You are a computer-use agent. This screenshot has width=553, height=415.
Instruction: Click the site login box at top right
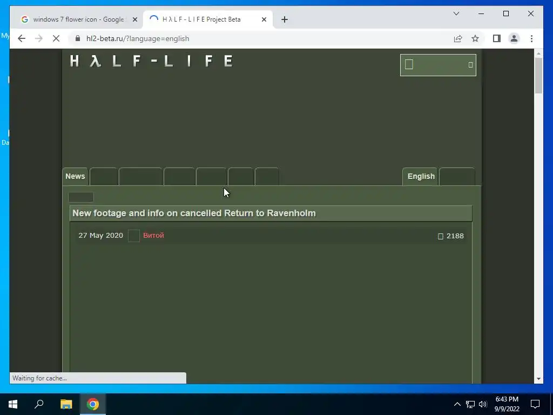pos(438,65)
